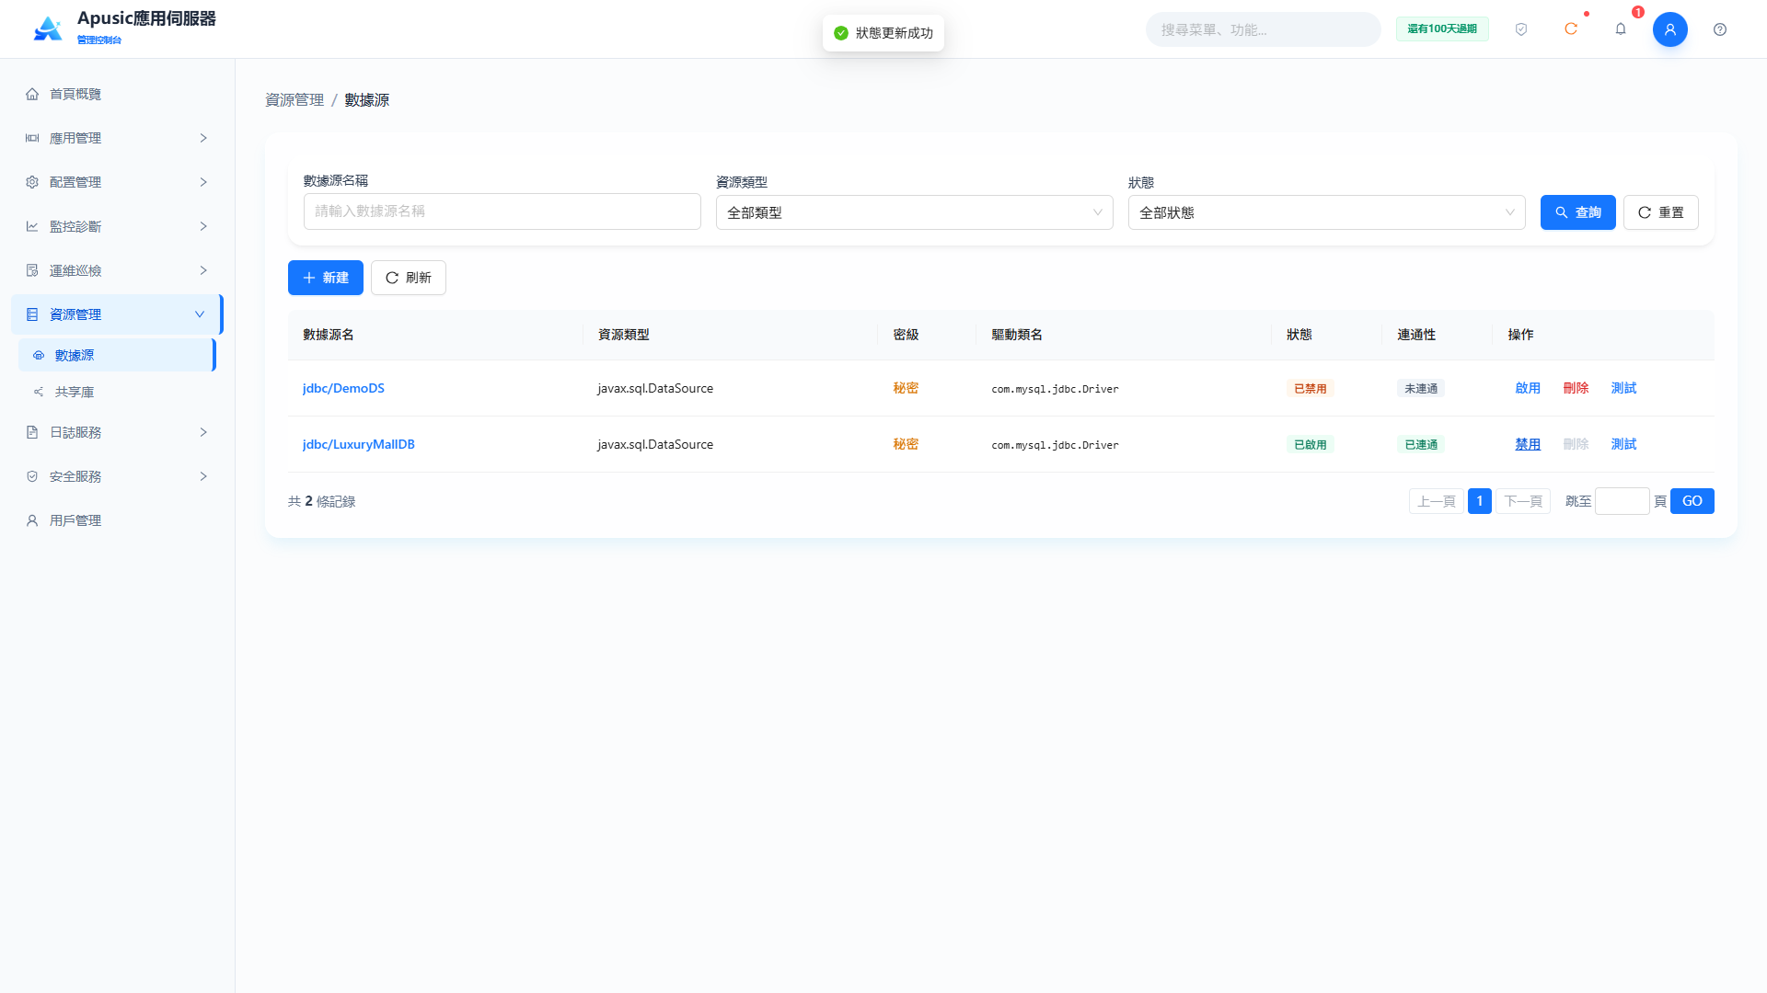This screenshot has width=1767, height=993.
Task: Focus the 數據源名稱 input field
Action: 502,211
